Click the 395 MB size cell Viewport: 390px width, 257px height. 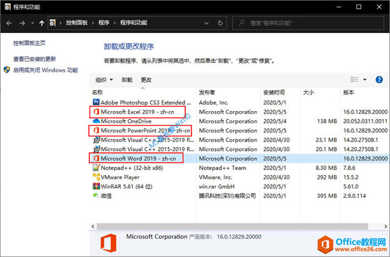click(327, 196)
